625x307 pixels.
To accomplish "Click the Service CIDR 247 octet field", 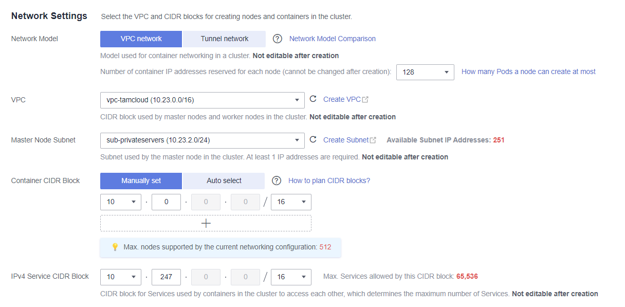I will [x=166, y=277].
